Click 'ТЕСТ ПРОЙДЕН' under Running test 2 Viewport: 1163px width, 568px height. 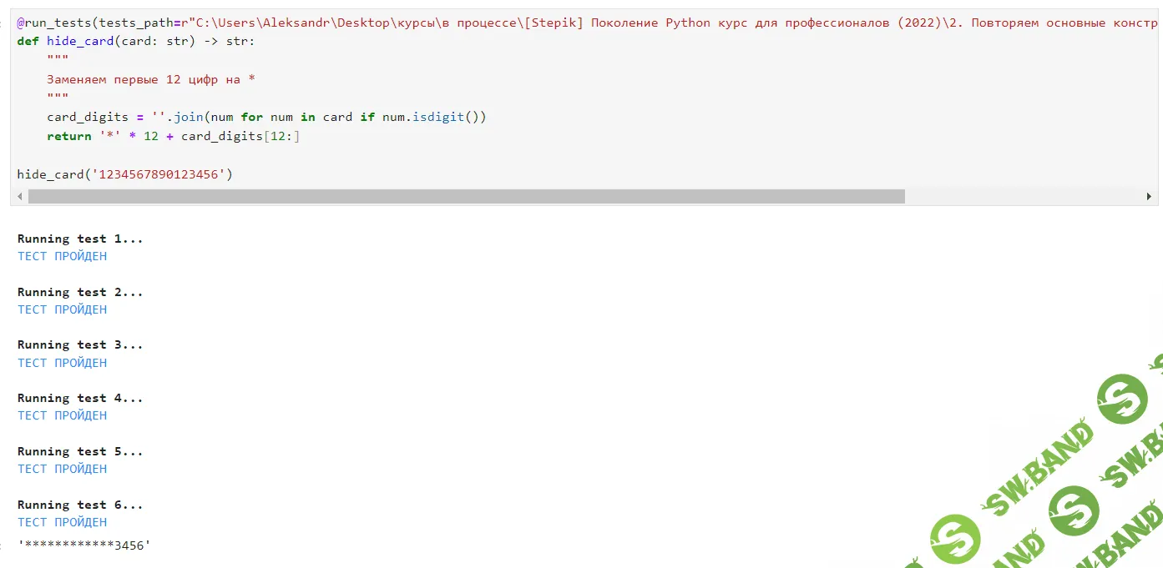click(63, 309)
